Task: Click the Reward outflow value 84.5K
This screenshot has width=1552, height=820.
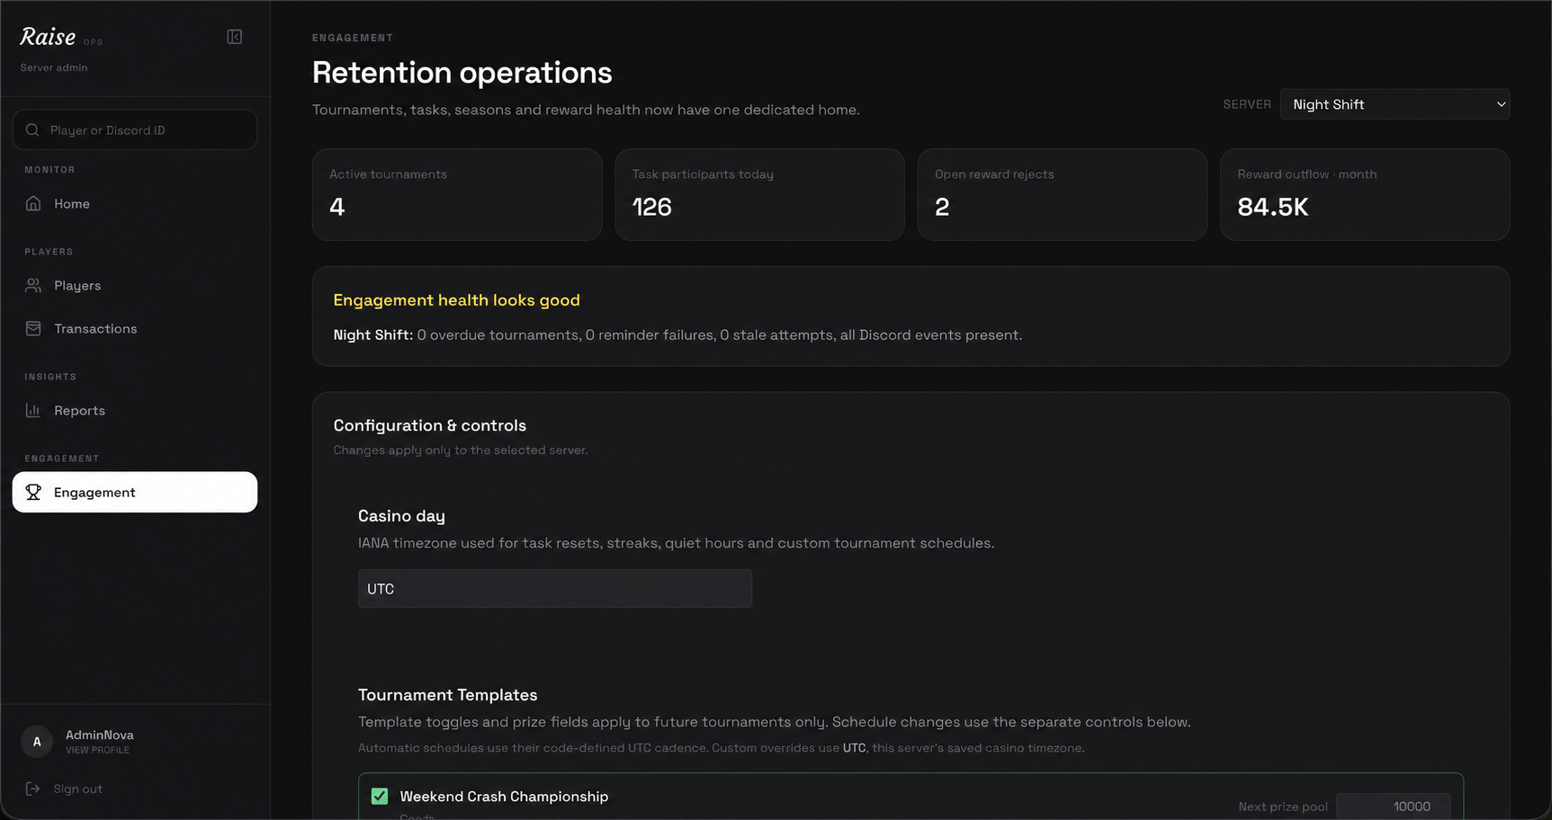Action: (1273, 207)
